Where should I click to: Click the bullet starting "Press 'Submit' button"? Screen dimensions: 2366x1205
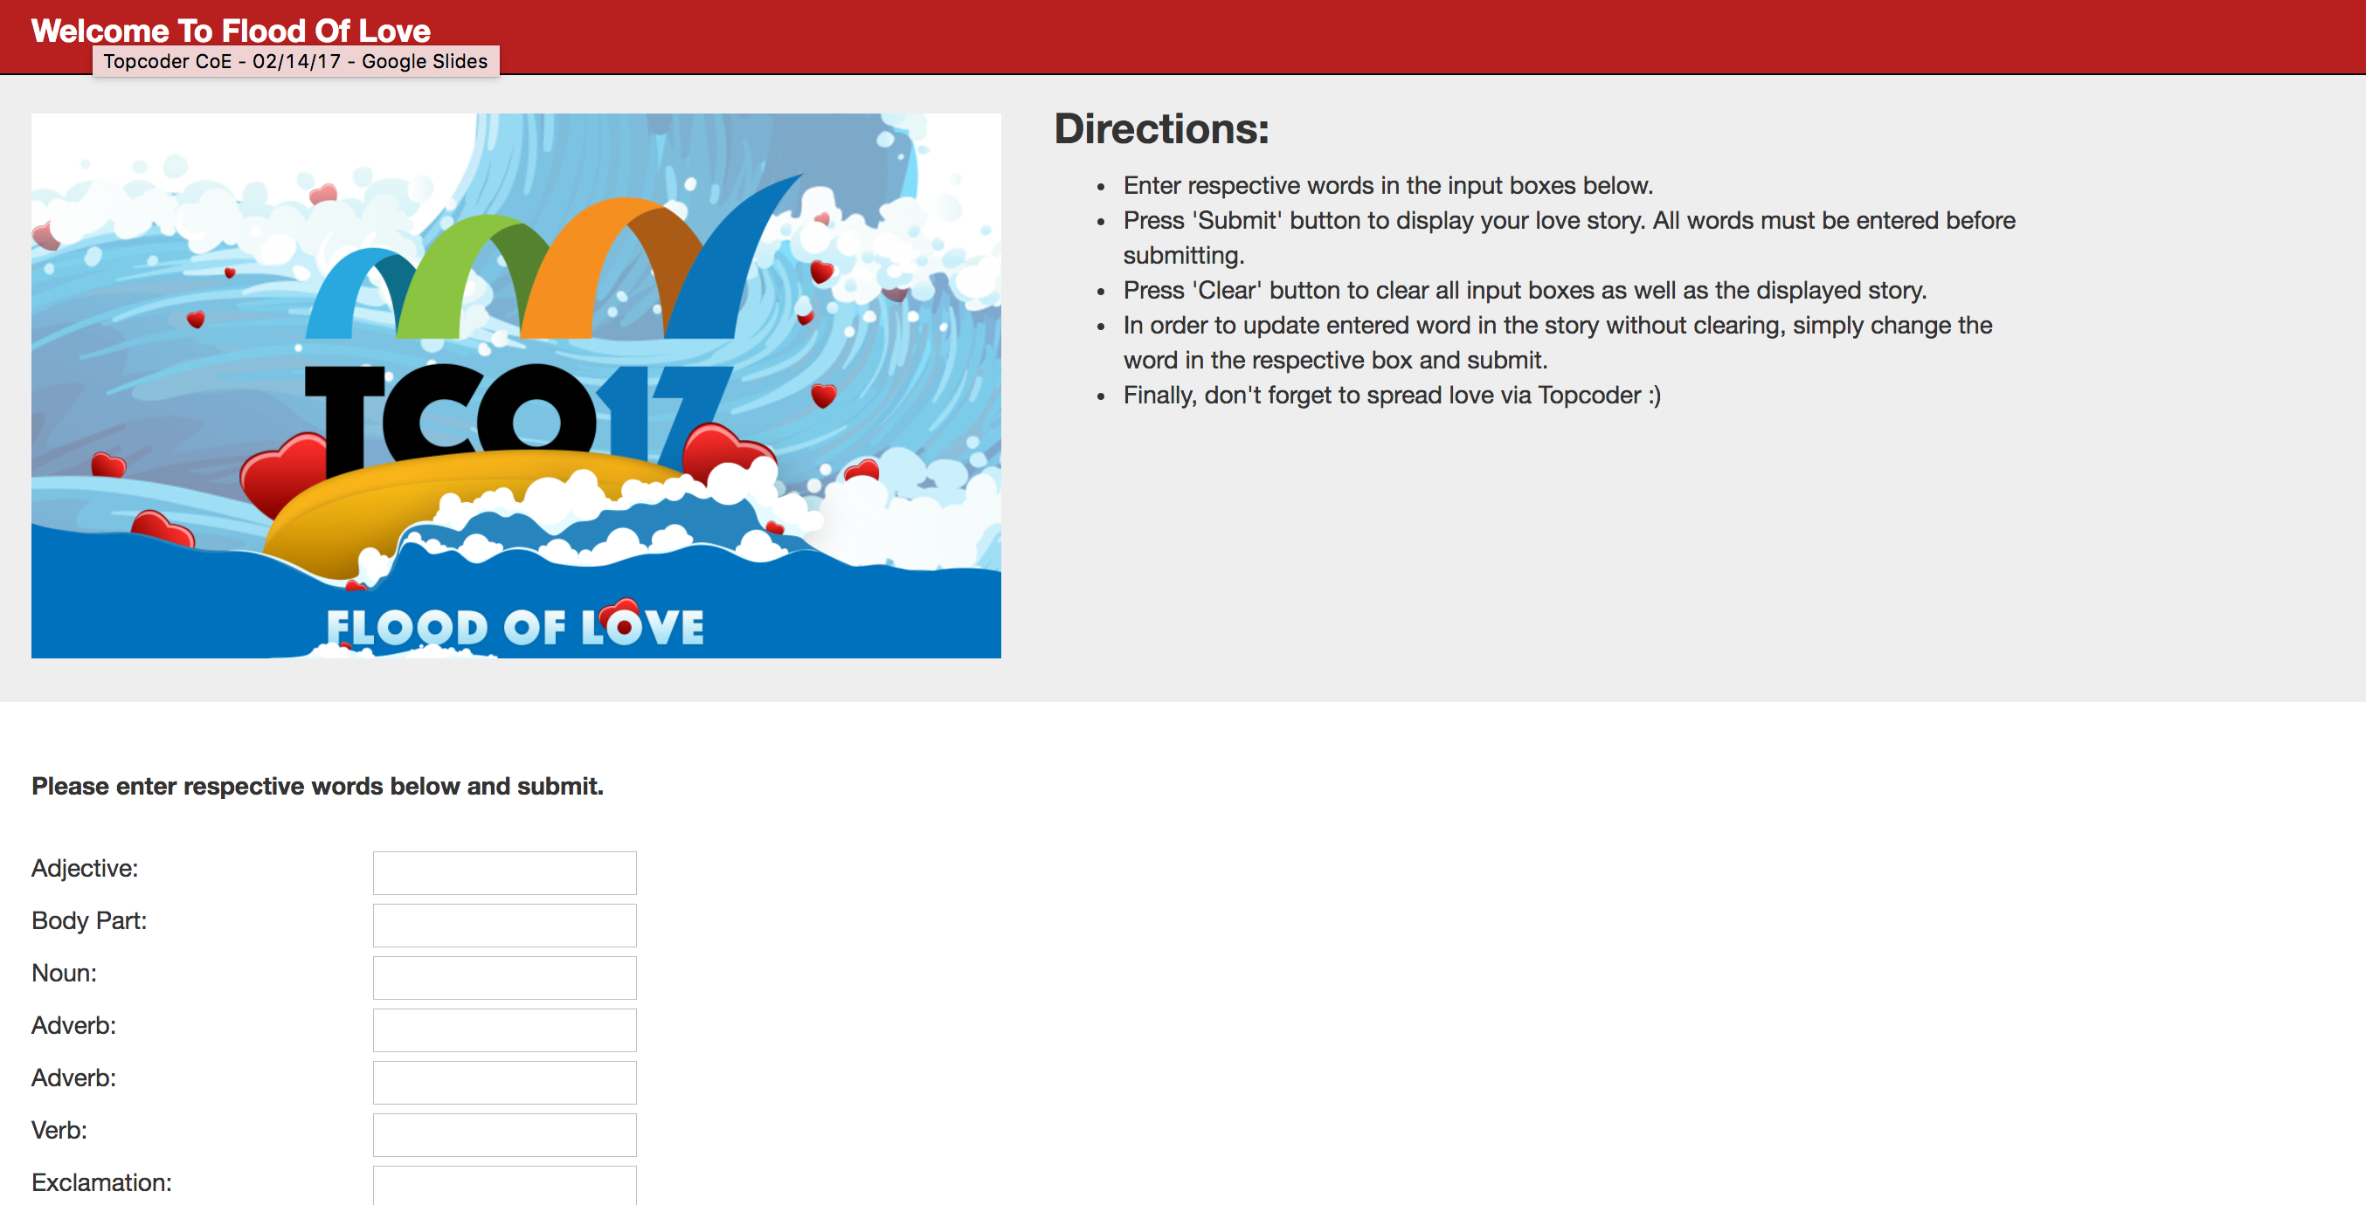pyautogui.click(x=1569, y=238)
